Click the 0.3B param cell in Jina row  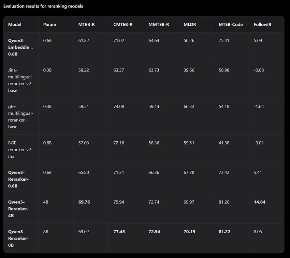click(x=47, y=70)
